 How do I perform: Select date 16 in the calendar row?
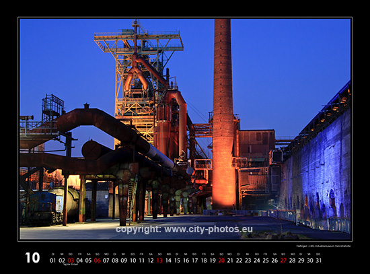[x=186, y=261]
